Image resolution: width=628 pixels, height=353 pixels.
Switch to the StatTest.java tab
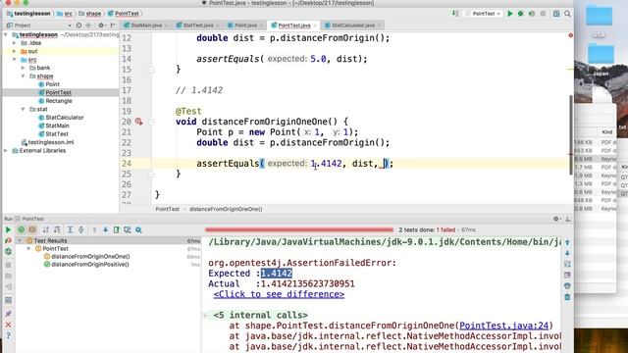198,25
